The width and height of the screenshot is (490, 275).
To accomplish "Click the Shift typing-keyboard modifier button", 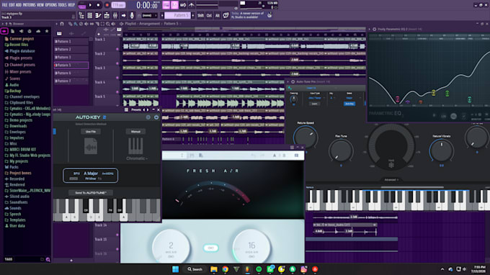I will click(x=200, y=15).
